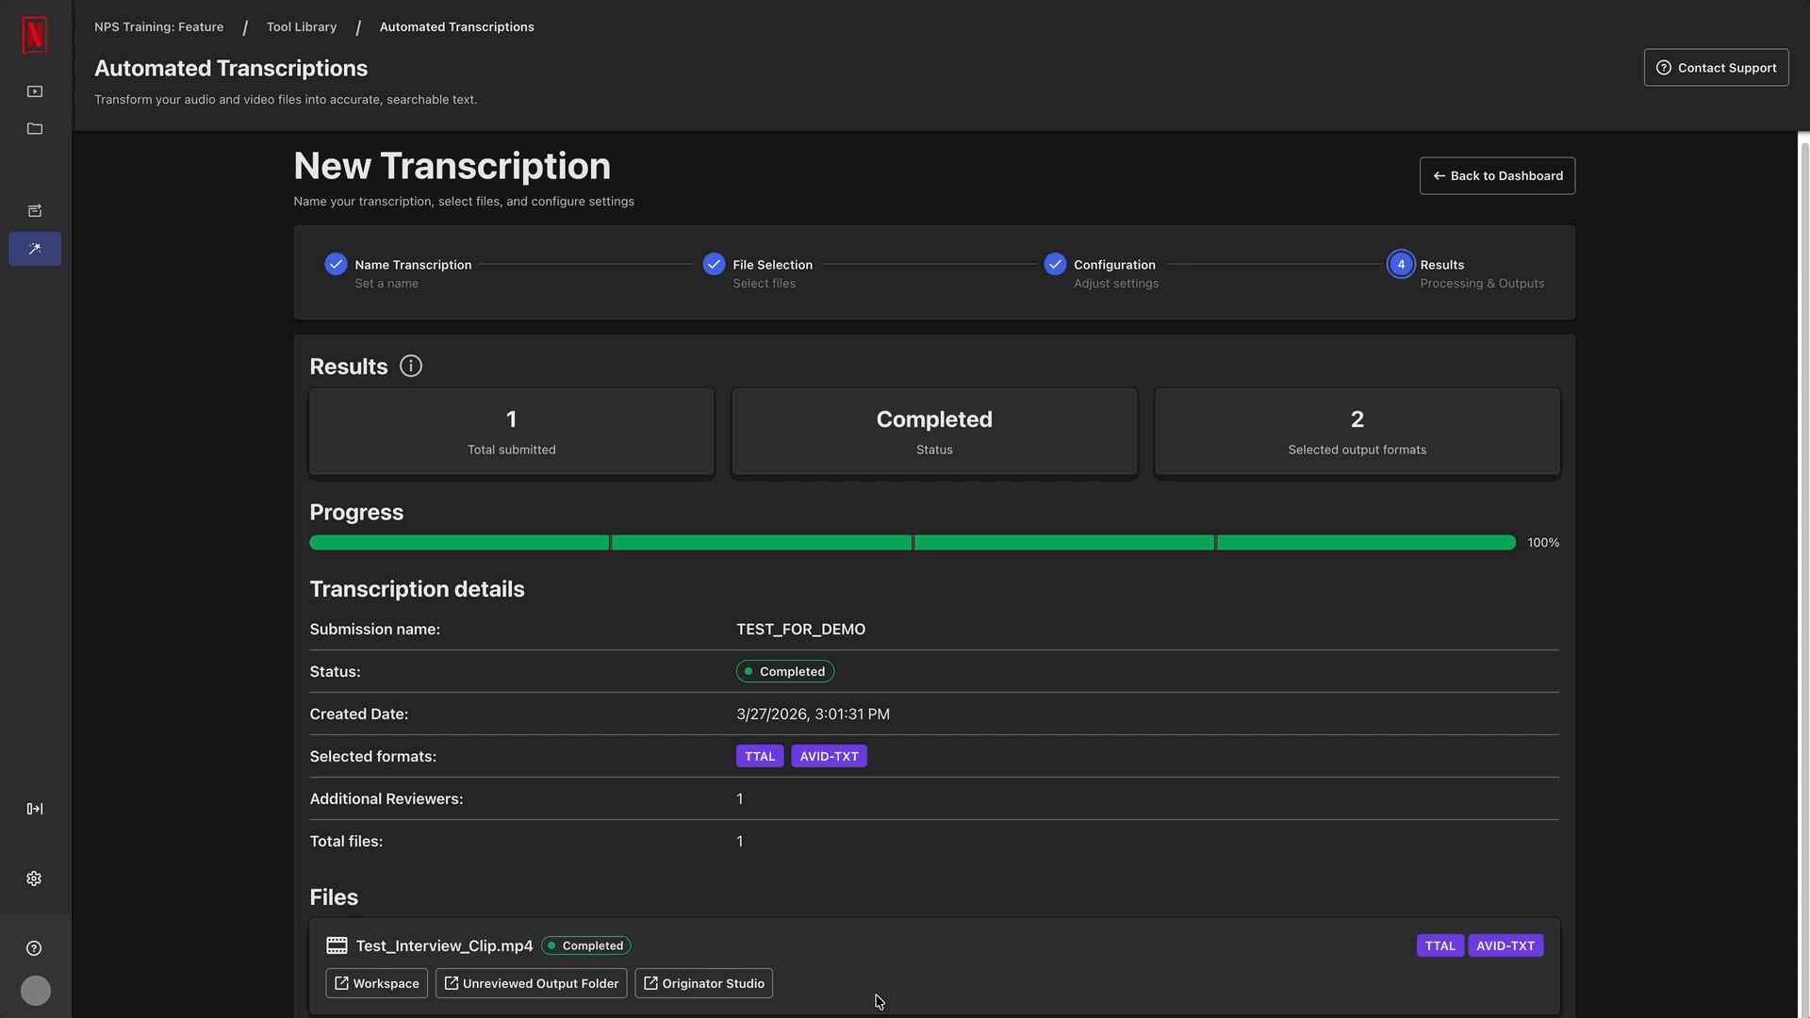Open the Unreviewed Output Folder
Viewport: 1810px width, 1018px height.
tap(531, 983)
